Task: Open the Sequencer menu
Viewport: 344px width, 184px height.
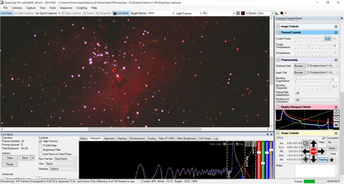Action: [66, 8]
